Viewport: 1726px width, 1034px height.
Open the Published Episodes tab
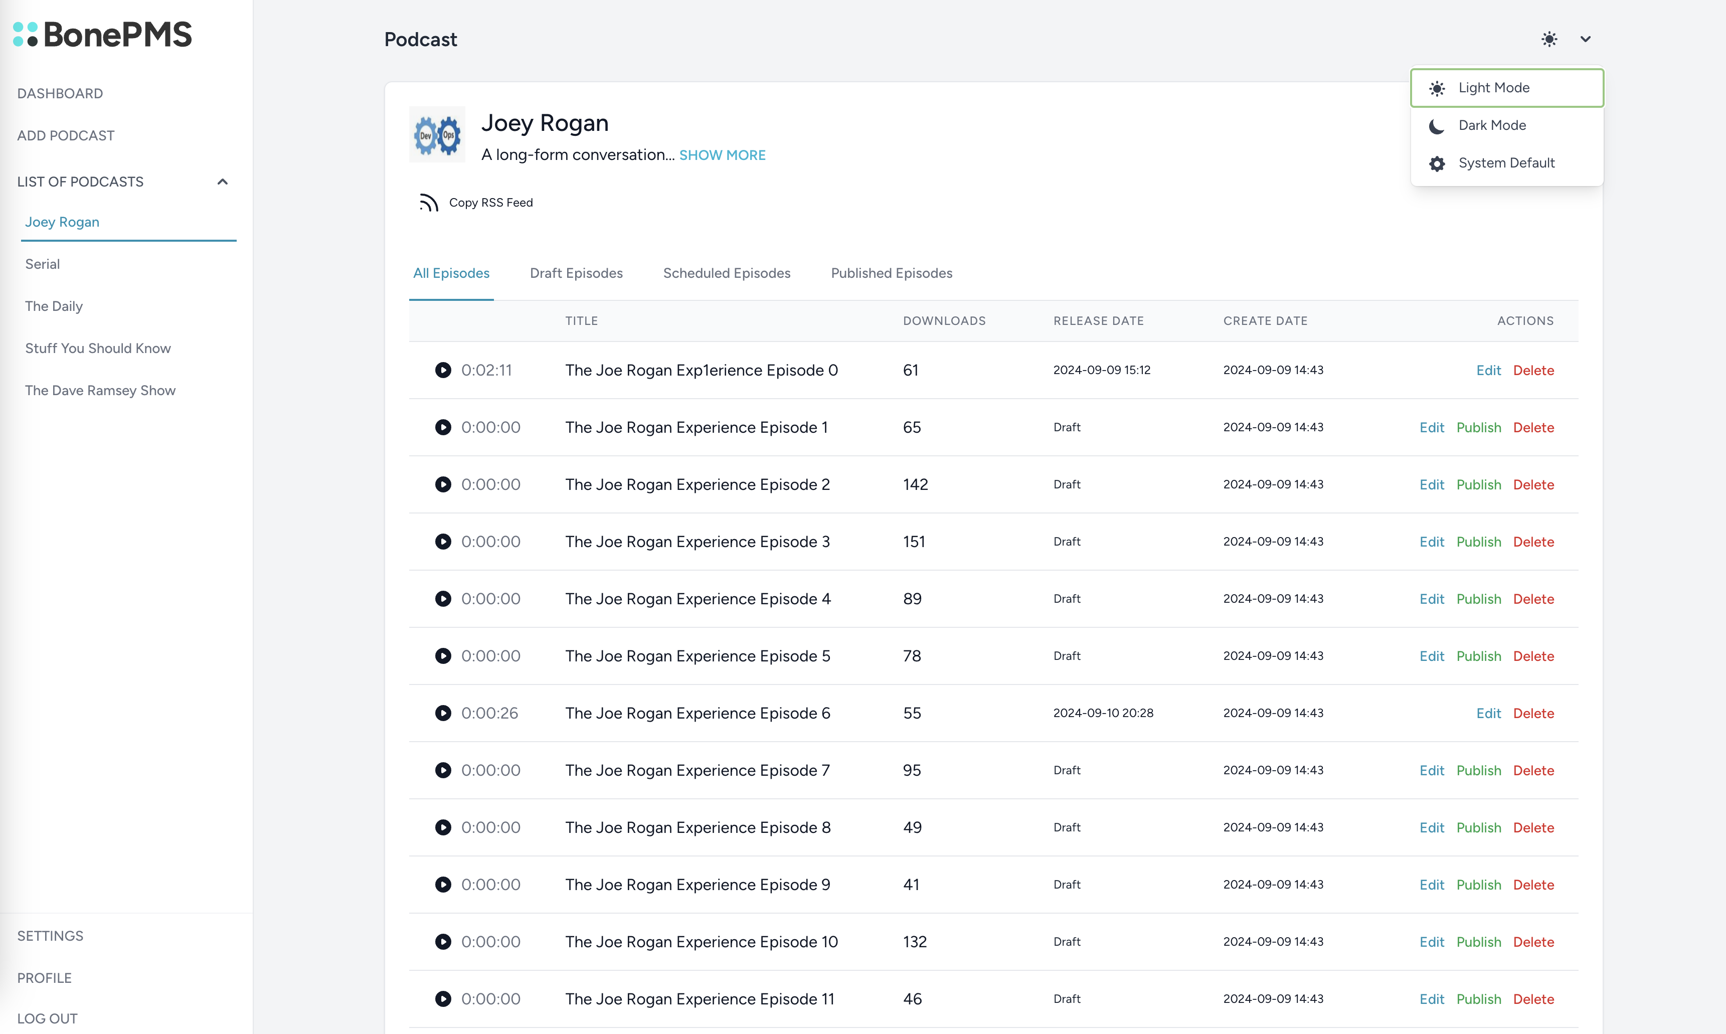pos(891,273)
